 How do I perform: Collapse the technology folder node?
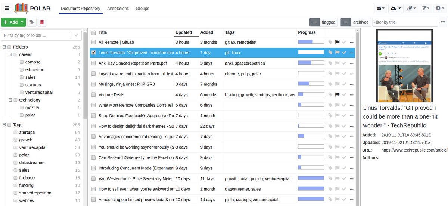(10, 100)
